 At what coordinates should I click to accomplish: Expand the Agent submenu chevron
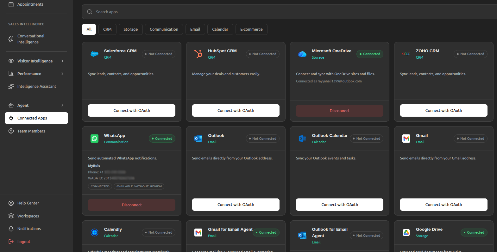click(62, 105)
